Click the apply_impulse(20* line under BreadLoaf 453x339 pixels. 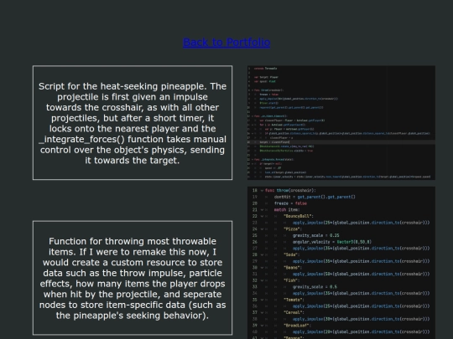[x=361, y=331]
